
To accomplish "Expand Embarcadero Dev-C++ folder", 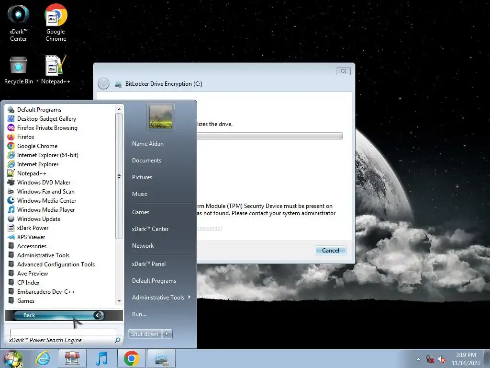I will [41, 291].
